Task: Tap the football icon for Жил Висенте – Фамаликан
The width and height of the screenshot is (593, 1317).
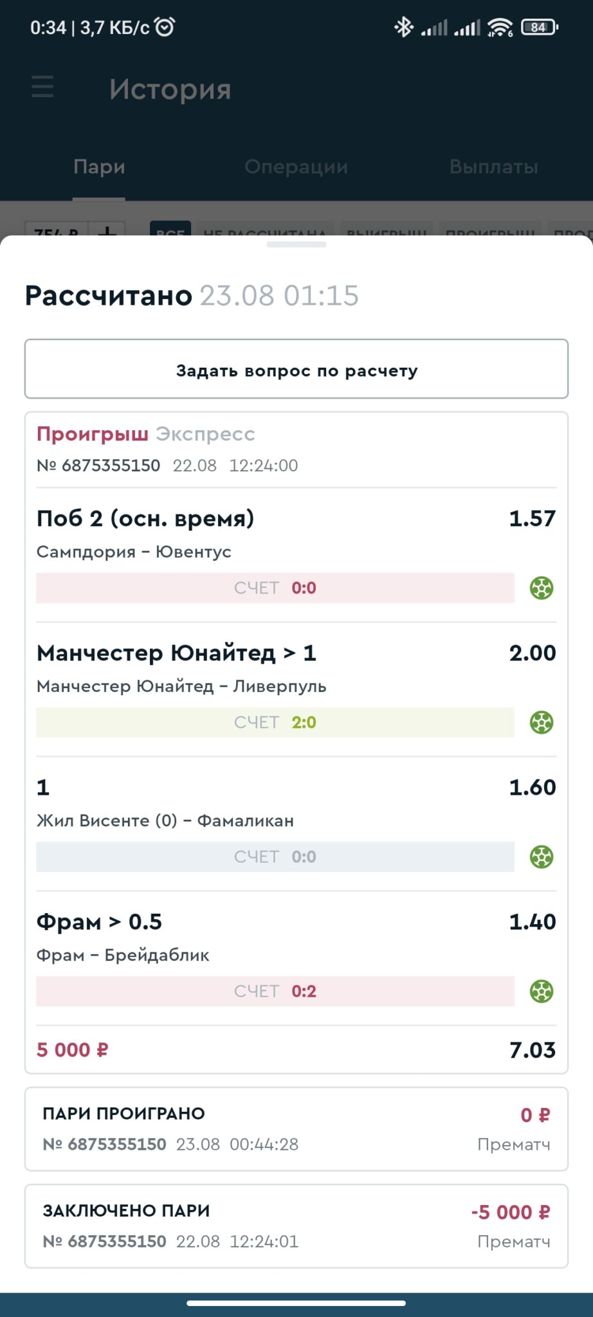Action: pyautogui.click(x=542, y=857)
